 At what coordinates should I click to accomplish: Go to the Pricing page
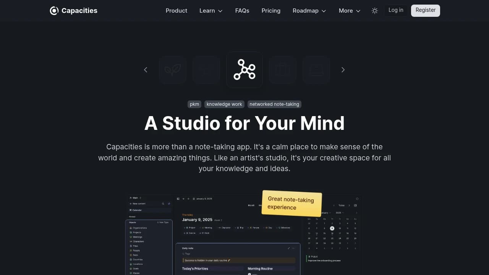click(271, 11)
